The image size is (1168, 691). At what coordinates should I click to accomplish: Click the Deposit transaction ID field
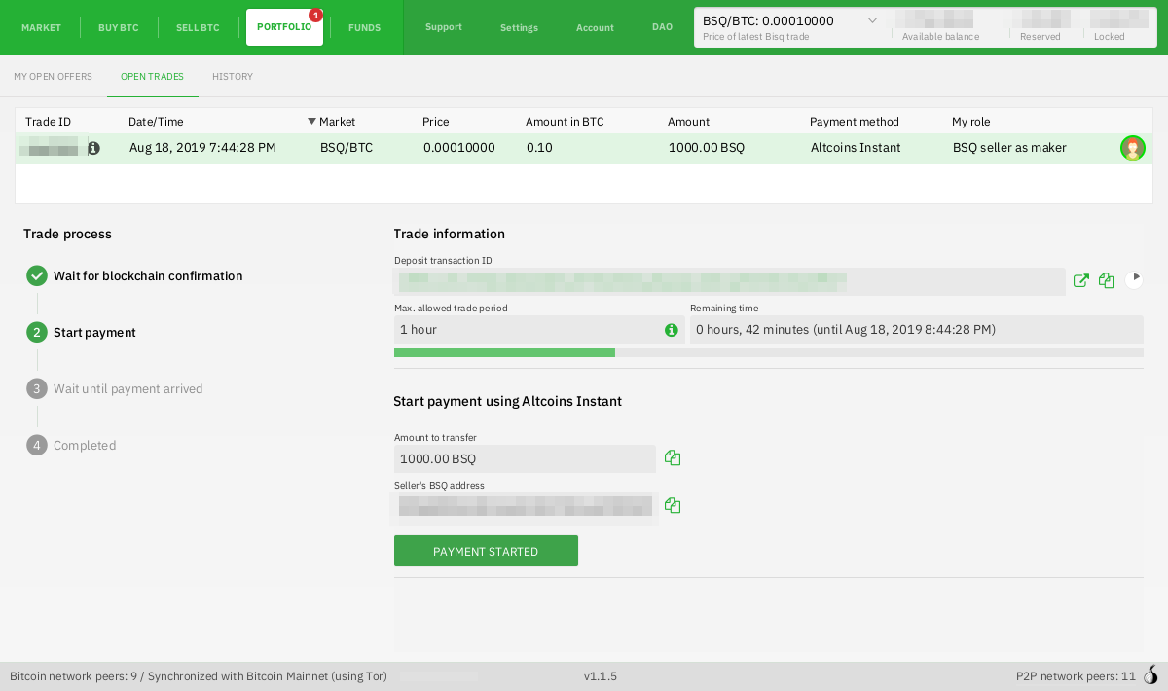(729, 281)
